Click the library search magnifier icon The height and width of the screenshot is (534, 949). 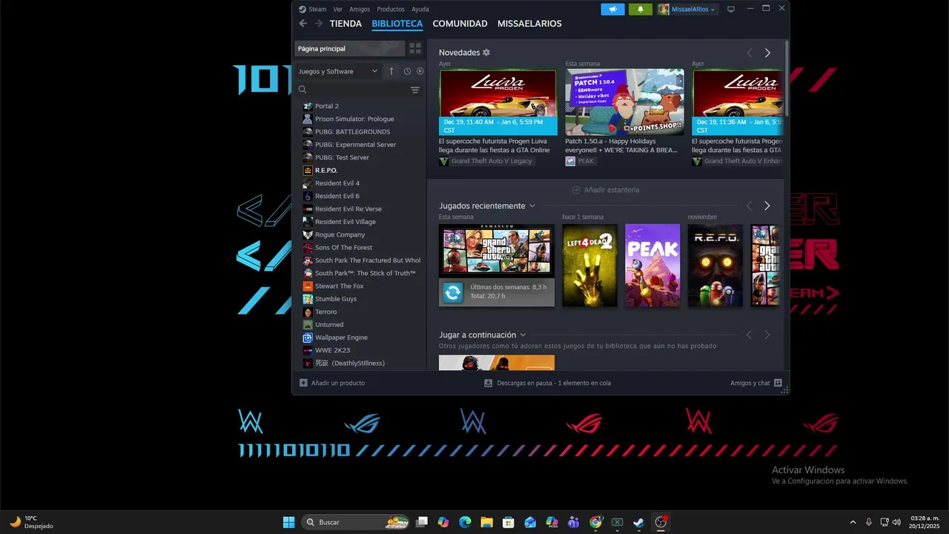302,90
